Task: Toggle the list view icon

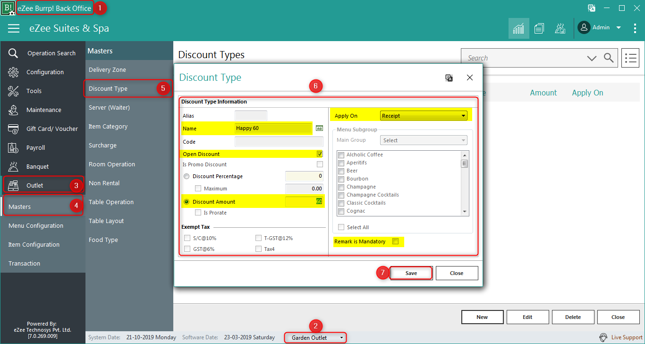Action: (630, 58)
